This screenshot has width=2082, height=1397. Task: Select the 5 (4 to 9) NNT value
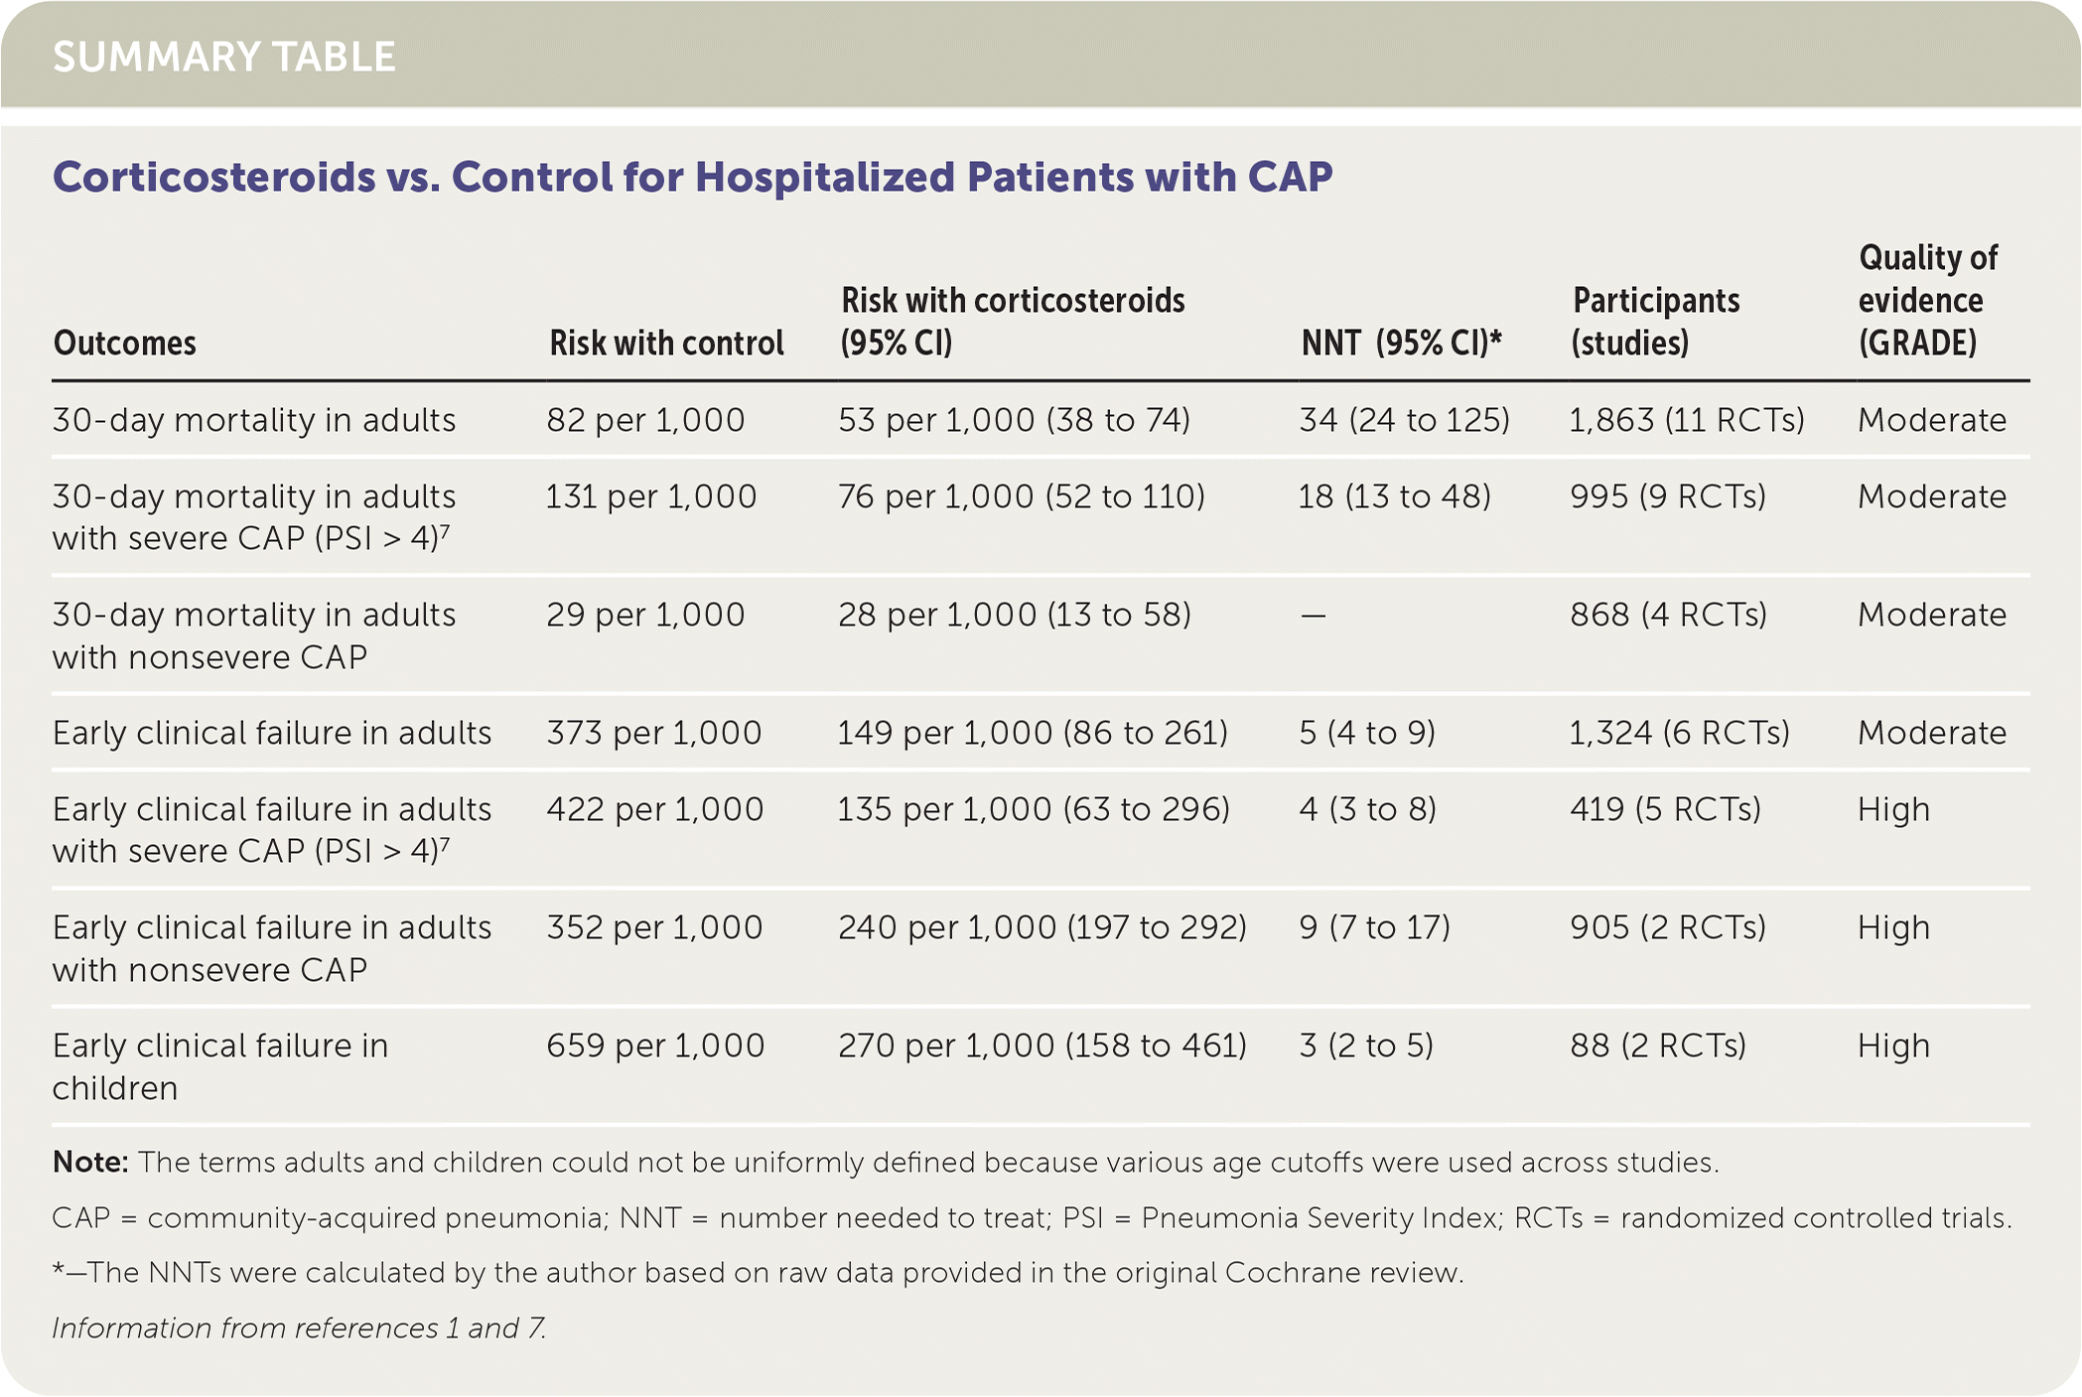tap(1367, 733)
